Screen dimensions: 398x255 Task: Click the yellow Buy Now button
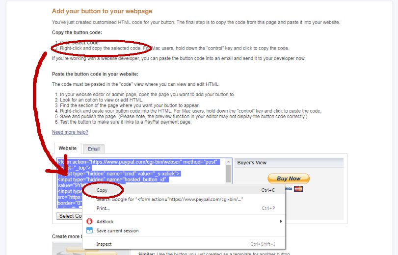click(x=289, y=178)
